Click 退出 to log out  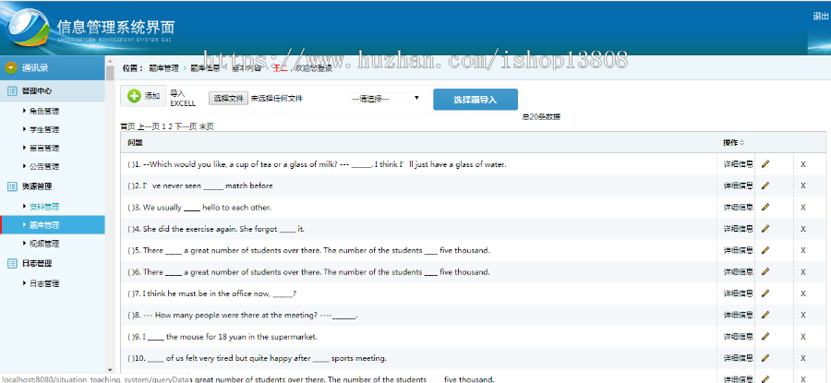click(821, 17)
